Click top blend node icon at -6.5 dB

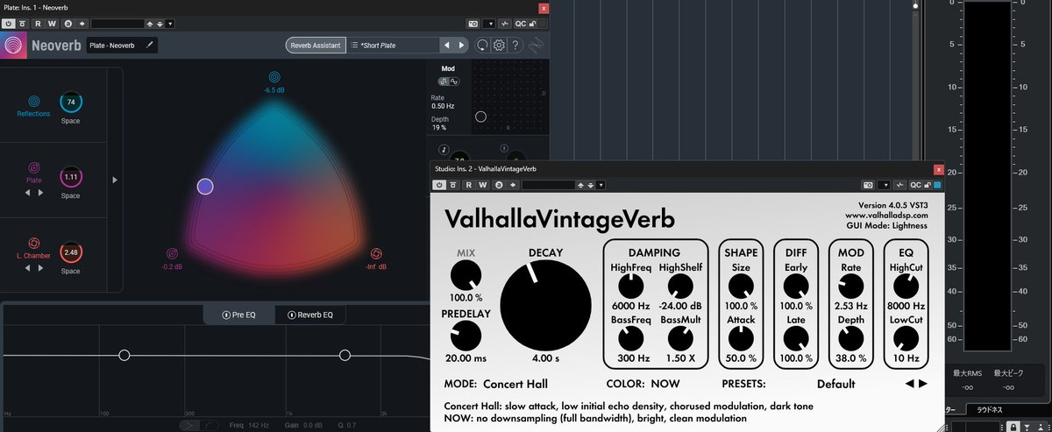point(274,77)
